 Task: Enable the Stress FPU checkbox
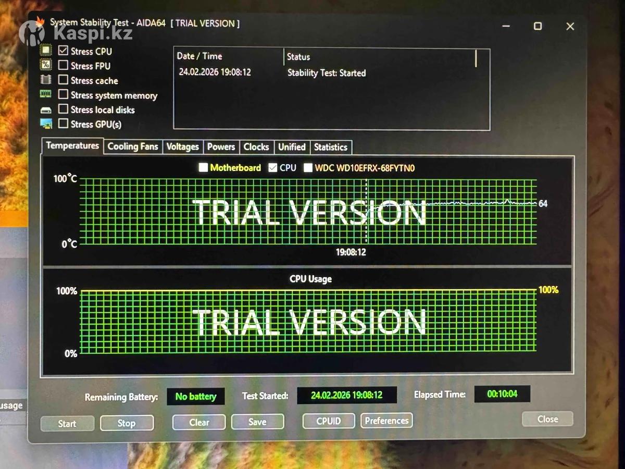(64, 65)
